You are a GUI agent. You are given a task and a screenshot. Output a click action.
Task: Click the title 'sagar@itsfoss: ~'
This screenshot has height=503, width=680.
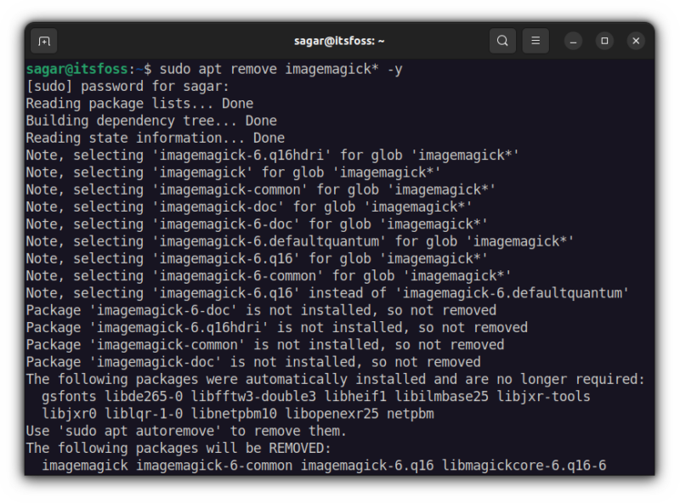pyautogui.click(x=339, y=40)
